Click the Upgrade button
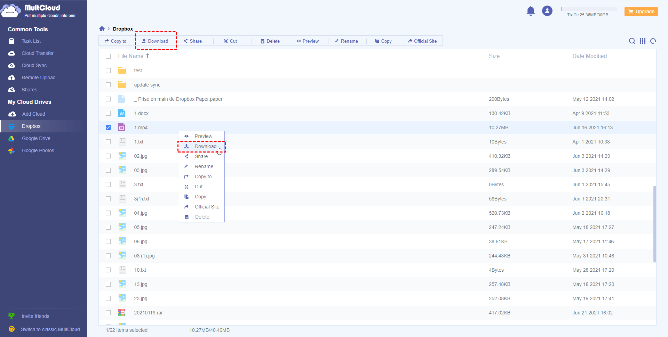This screenshot has width=668, height=337. click(641, 11)
